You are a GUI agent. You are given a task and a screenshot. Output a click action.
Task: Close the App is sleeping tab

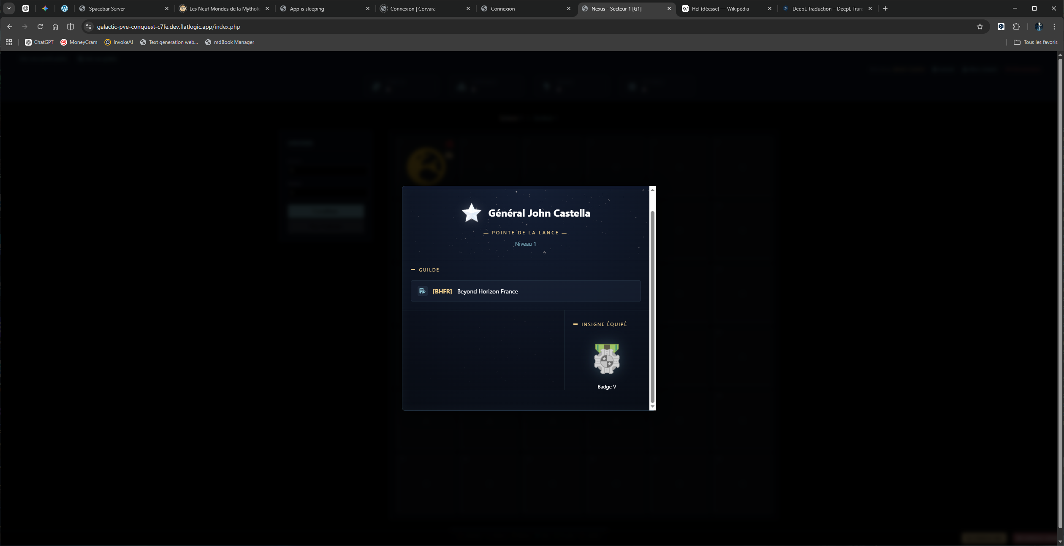(368, 8)
